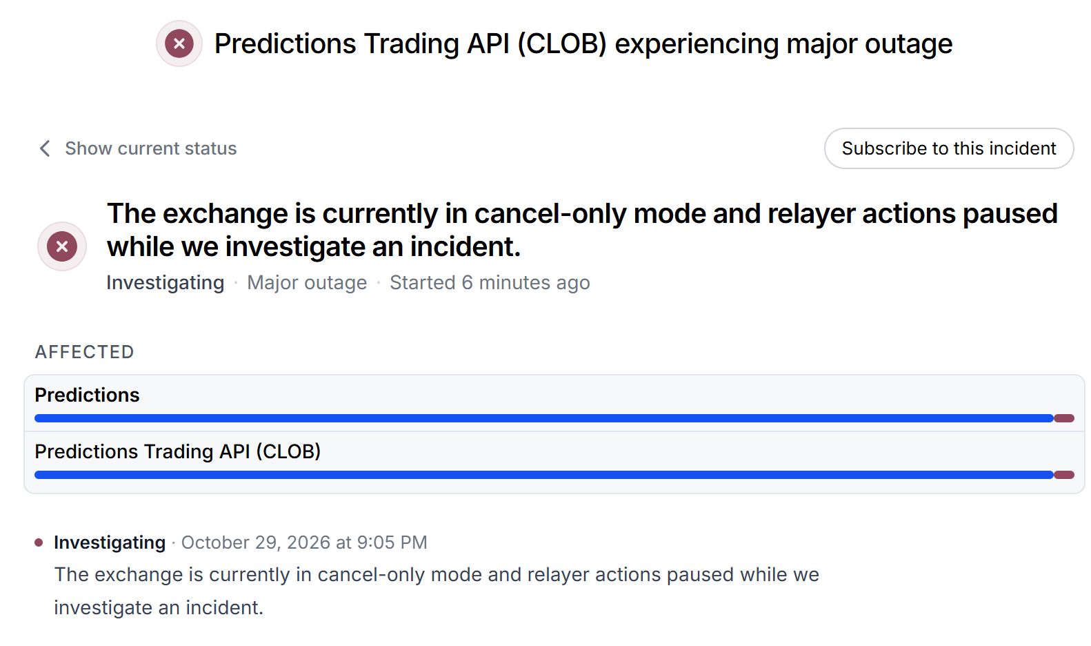Click the blue uptime bar under Predictions
The image size is (1091, 646).
[x=544, y=418]
